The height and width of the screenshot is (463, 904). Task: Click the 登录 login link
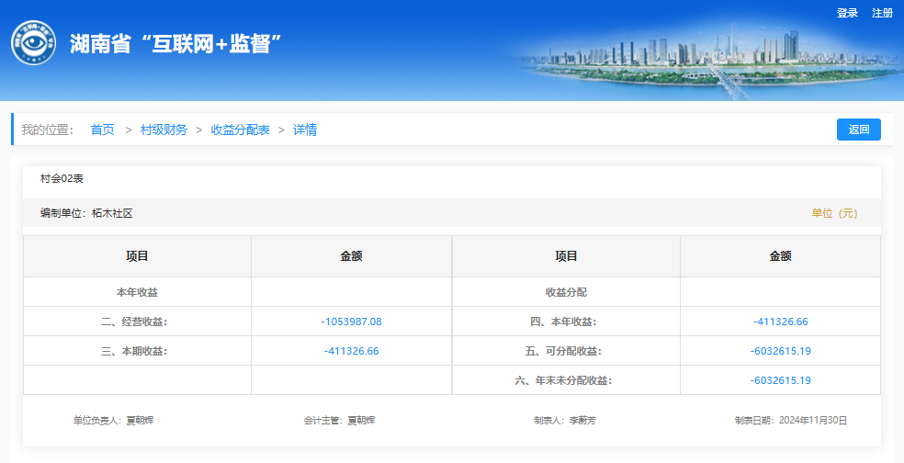pyautogui.click(x=847, y=13)
